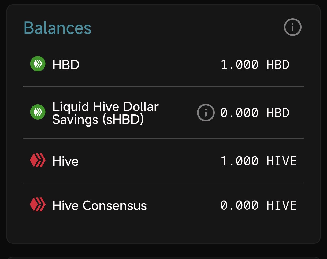Open the Balances info icon in the header

click(292, 27)
